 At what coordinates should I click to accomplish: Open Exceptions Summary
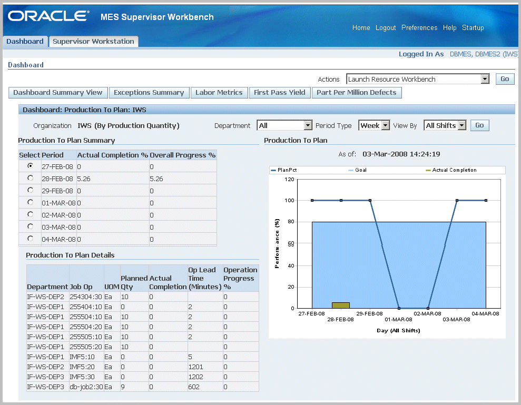point(149,93)
